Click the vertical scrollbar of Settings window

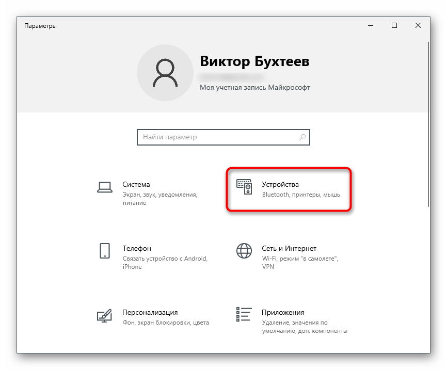[x=428, y=124]
